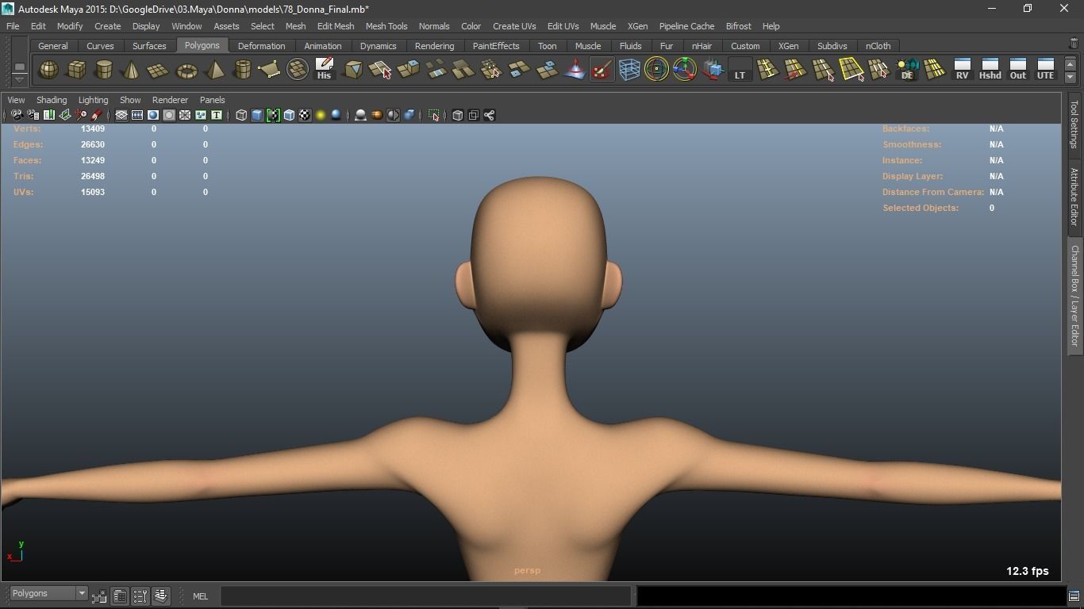Toggle the Channel Box / Layer Editor side tab
This screenshot has height=609, width=1084.
(1074, 295)
